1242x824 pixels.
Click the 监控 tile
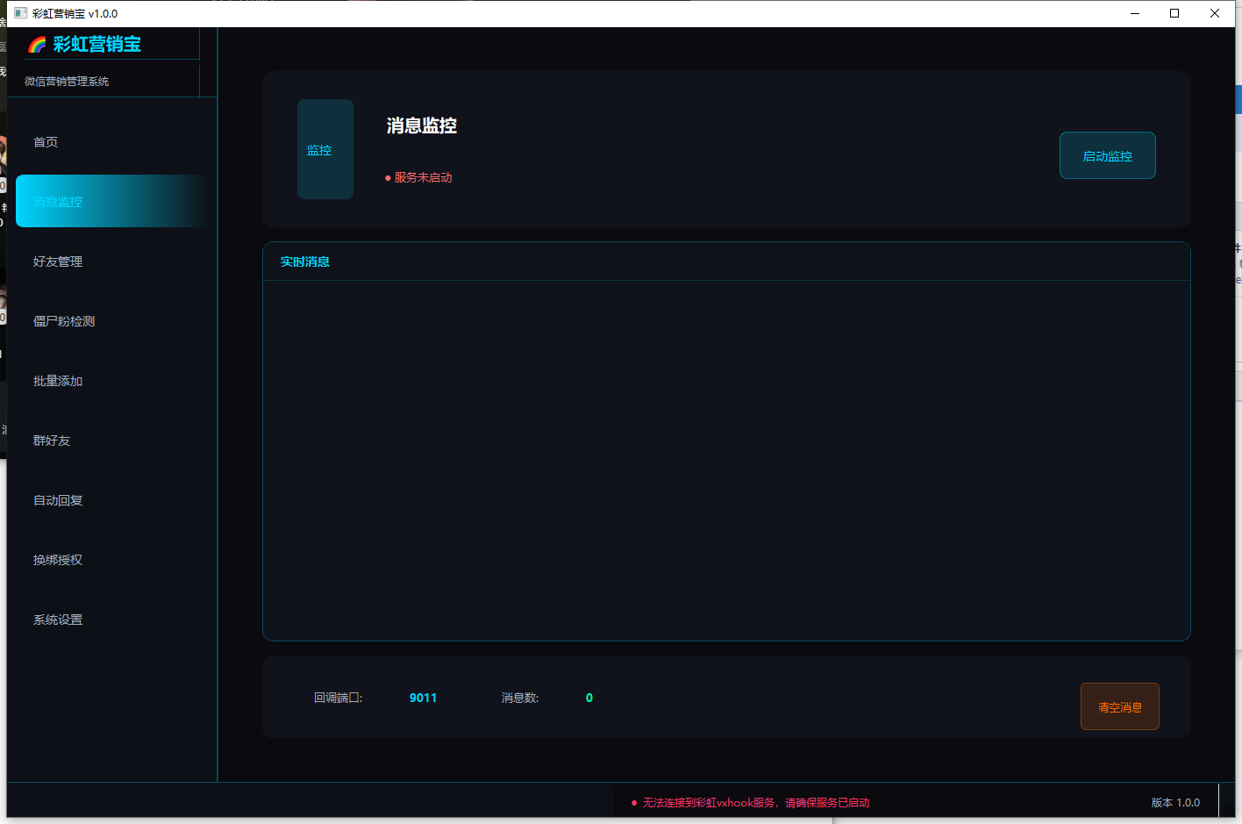(x=325, y=149)
